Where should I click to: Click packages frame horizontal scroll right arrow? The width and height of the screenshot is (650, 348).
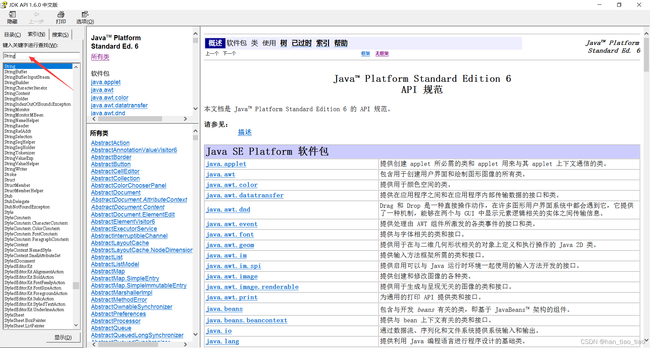pos(185,119)
